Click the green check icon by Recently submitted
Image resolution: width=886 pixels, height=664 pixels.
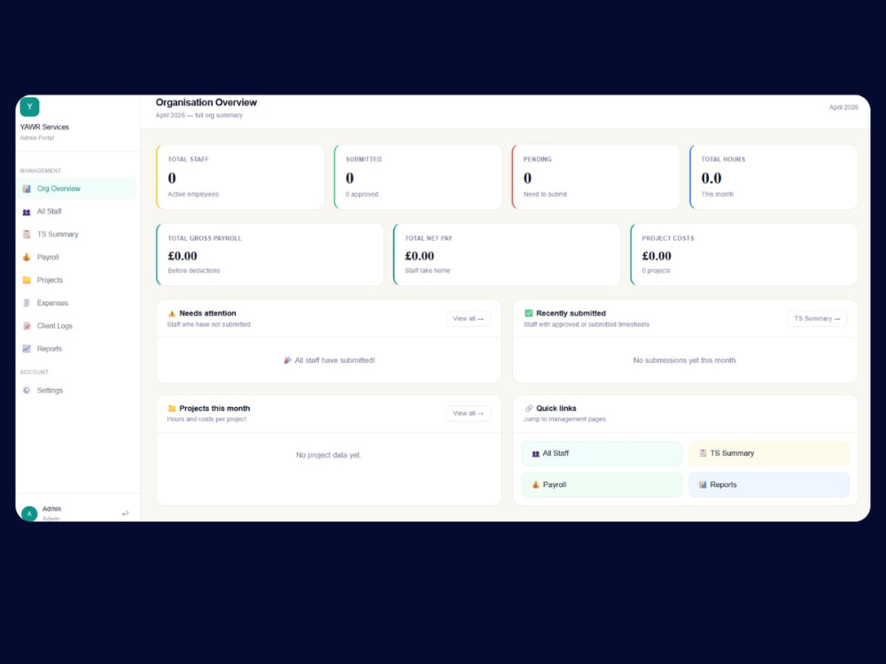[x=529, y=313]
